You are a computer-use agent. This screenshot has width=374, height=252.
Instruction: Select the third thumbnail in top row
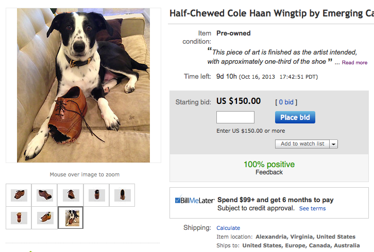(x=71, y=195)
